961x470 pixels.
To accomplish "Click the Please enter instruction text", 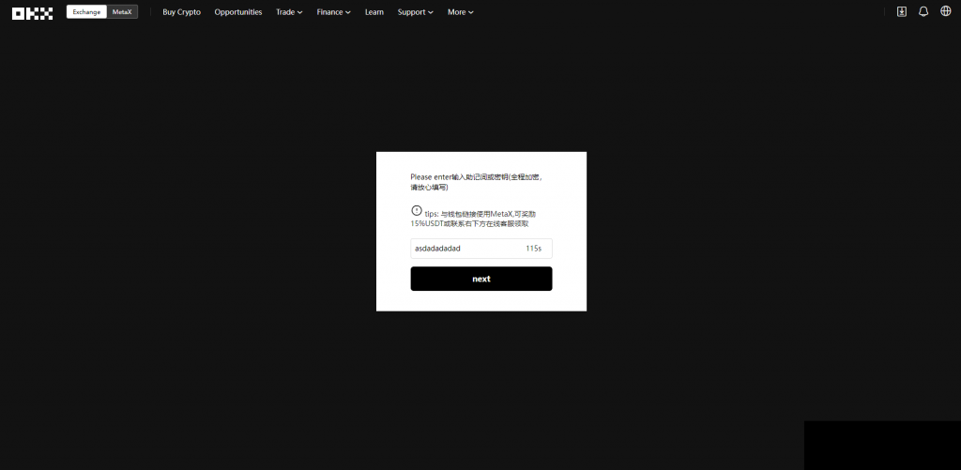I will tap(477, 181).
